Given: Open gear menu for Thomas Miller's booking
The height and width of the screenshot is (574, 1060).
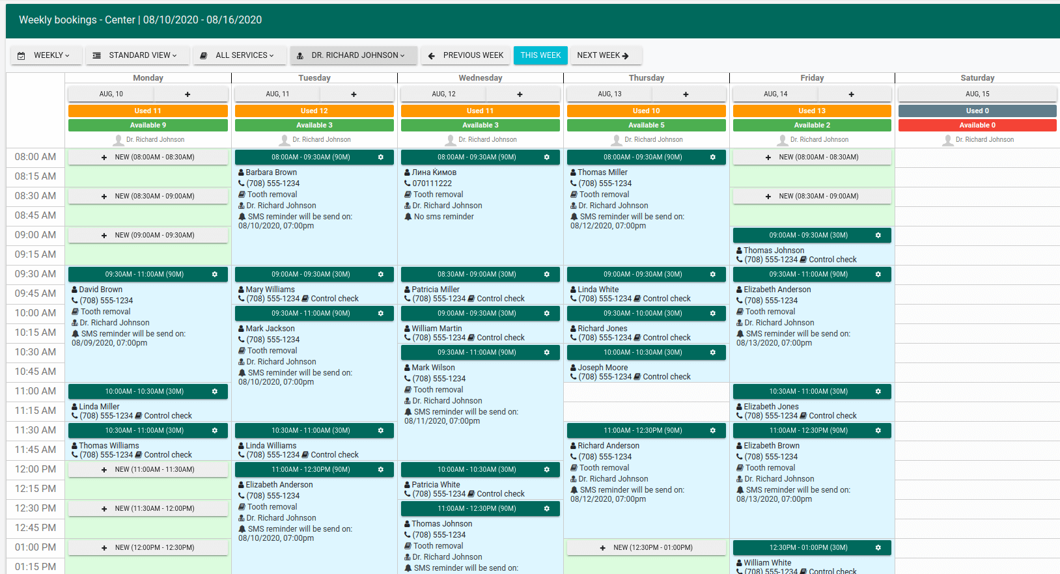Looking at the screenshot, I should pyautogui.click(x=713, y=157).
